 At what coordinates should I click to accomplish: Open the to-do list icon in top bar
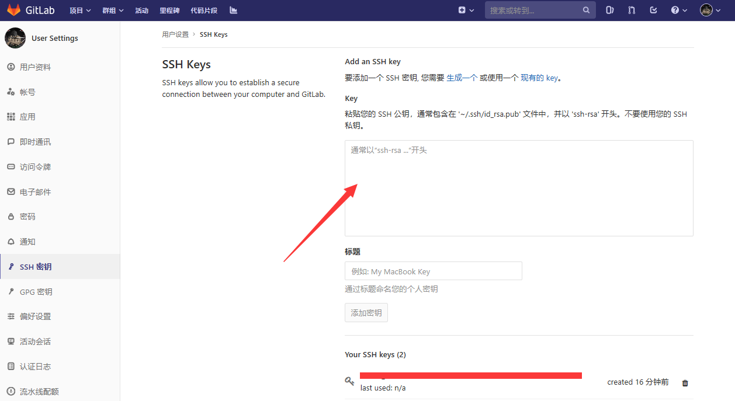click(x=653, y=9)
